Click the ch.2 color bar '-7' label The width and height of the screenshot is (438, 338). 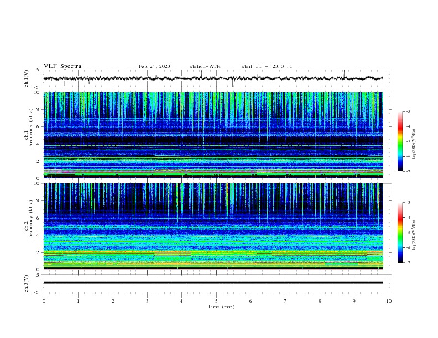point(408,262)
